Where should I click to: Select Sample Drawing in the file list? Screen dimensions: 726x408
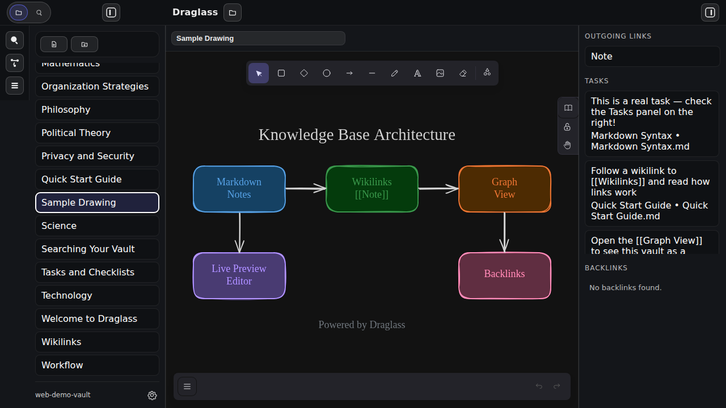coord(97,203)
